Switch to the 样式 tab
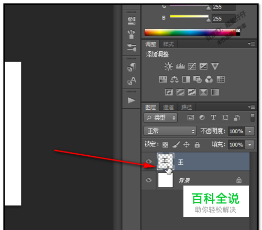Screen dimensions: 262x230 [168, 44]
